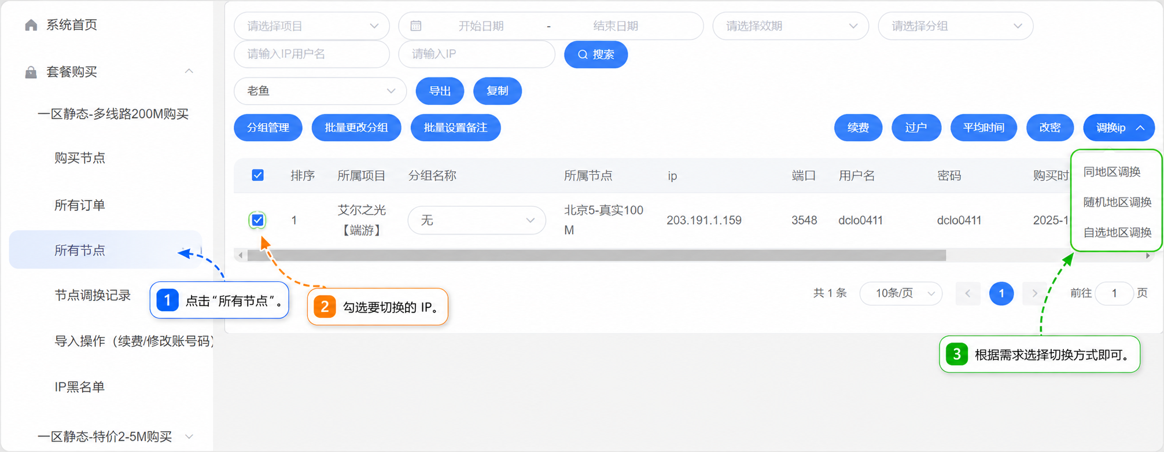The width and height of the screenshot is (1164, 452).
Task: Click the 分组管理 button
Action: coord(268,128)
